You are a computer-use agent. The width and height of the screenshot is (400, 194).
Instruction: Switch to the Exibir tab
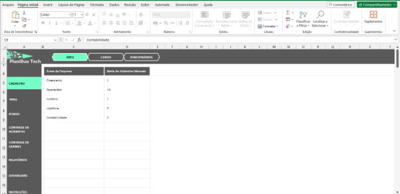click(145, 5)
